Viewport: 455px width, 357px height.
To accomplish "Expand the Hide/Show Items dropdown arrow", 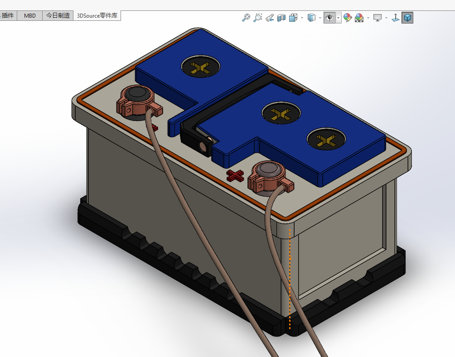I will pyautogui.click(x=338, y=18).
